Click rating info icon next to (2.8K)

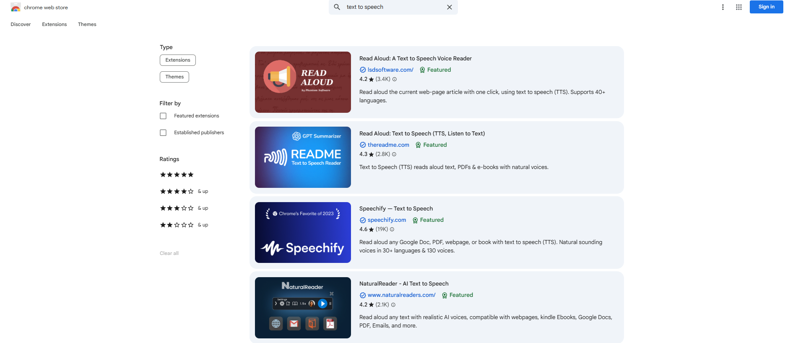coord(394,154)
